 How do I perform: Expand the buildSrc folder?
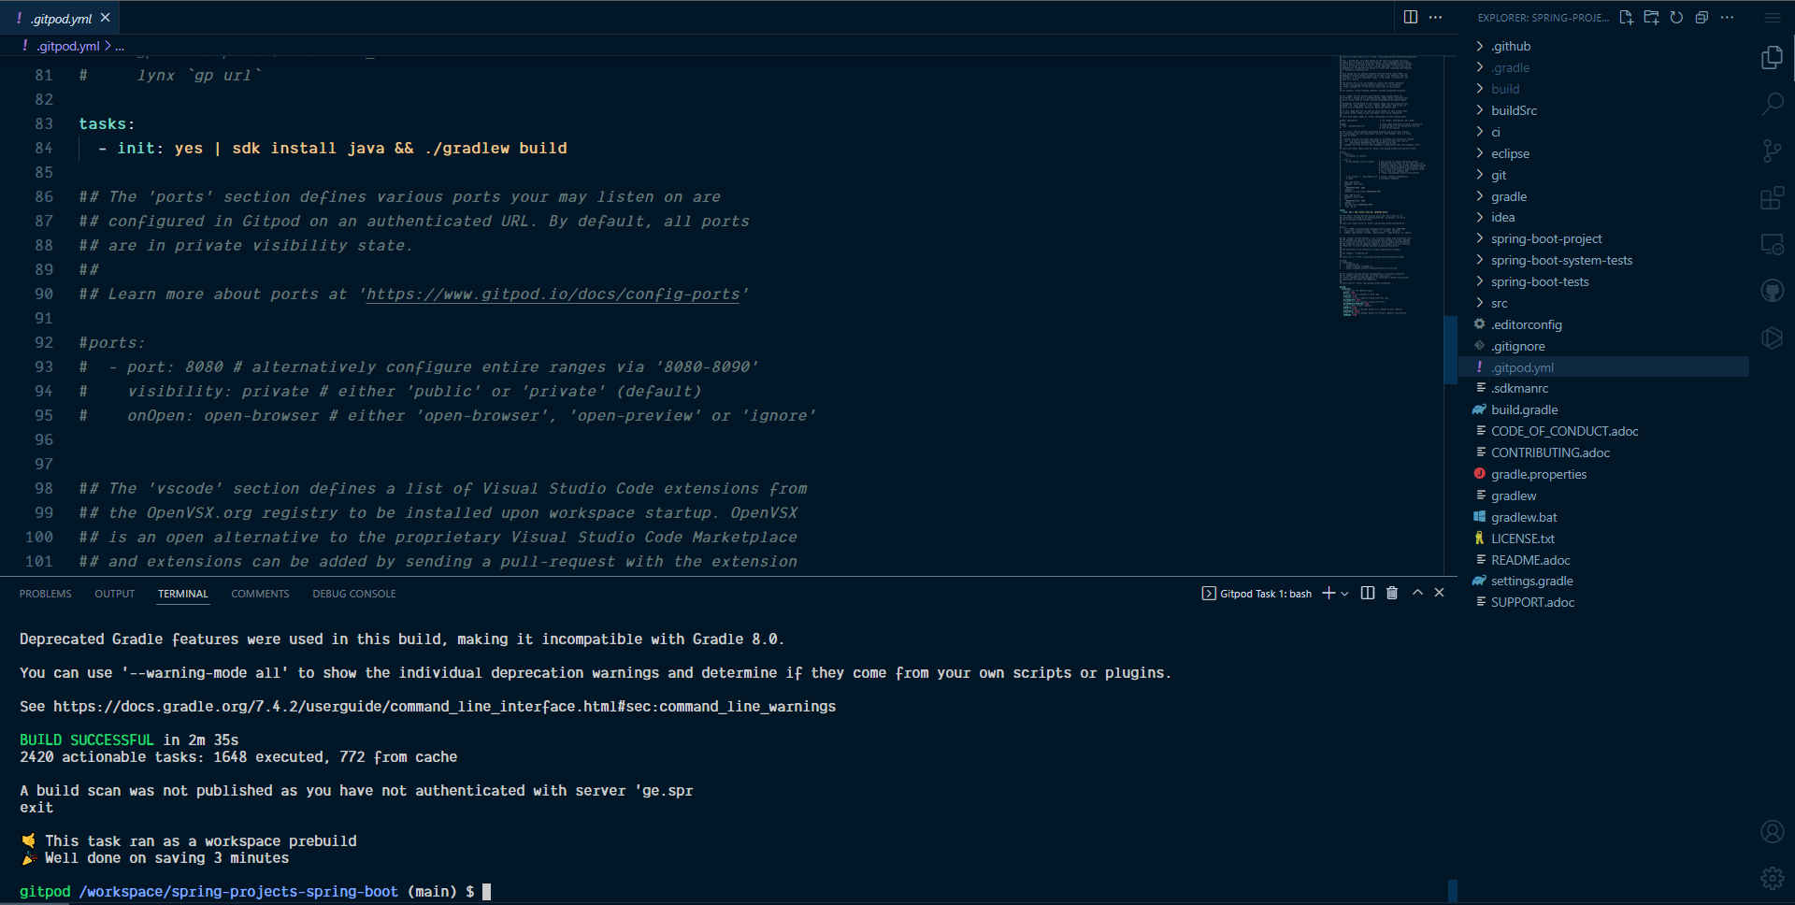[1514, 110]
